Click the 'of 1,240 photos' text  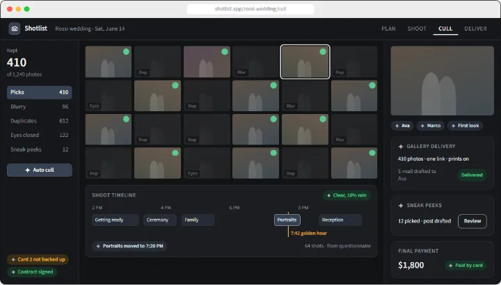click(24, 74)
